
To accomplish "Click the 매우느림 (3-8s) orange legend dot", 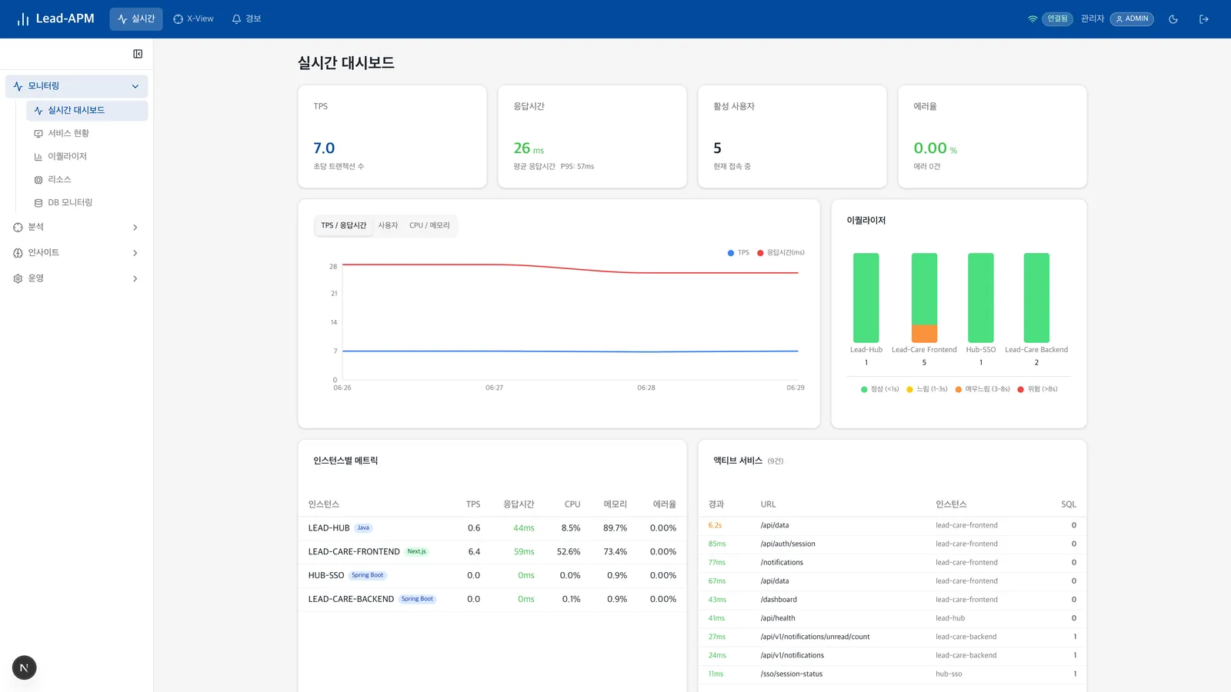I will [959, 390].
